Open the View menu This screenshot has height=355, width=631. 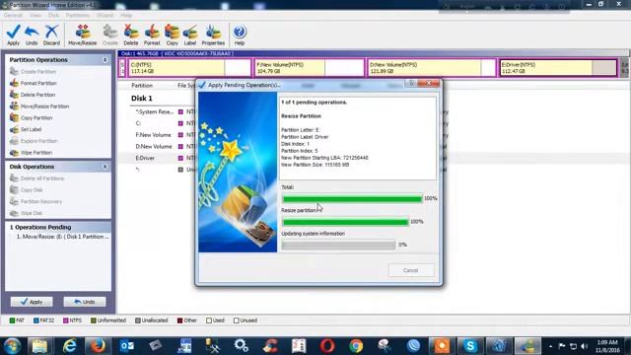[35, 16]
